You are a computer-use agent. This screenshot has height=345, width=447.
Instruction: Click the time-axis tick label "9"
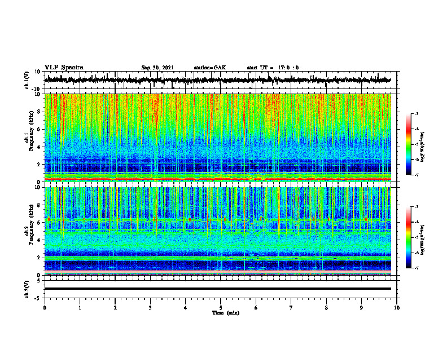tap(361, 308)
